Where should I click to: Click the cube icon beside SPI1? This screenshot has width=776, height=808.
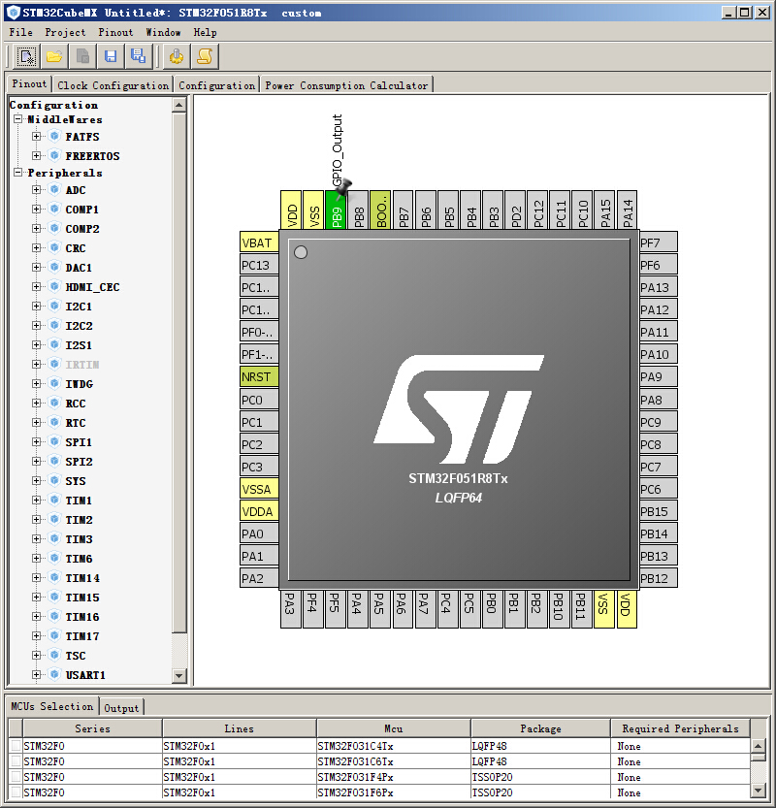coord(54,441)
